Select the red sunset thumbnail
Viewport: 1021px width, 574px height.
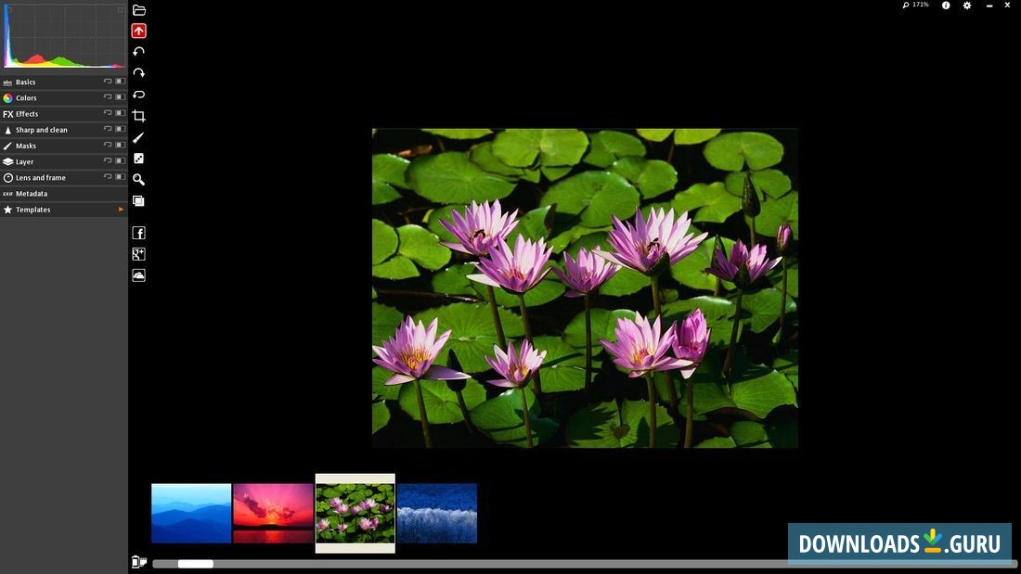[x=273, y=513]
